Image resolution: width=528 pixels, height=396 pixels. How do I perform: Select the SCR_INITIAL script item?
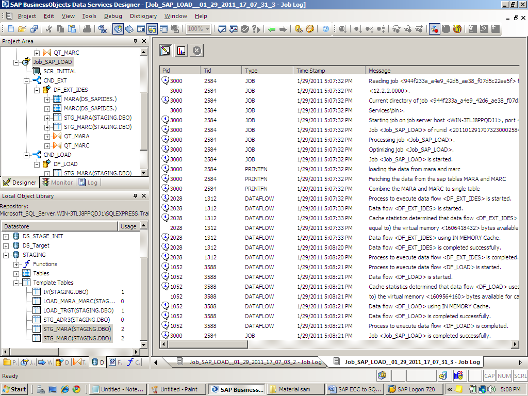(60, 71)
